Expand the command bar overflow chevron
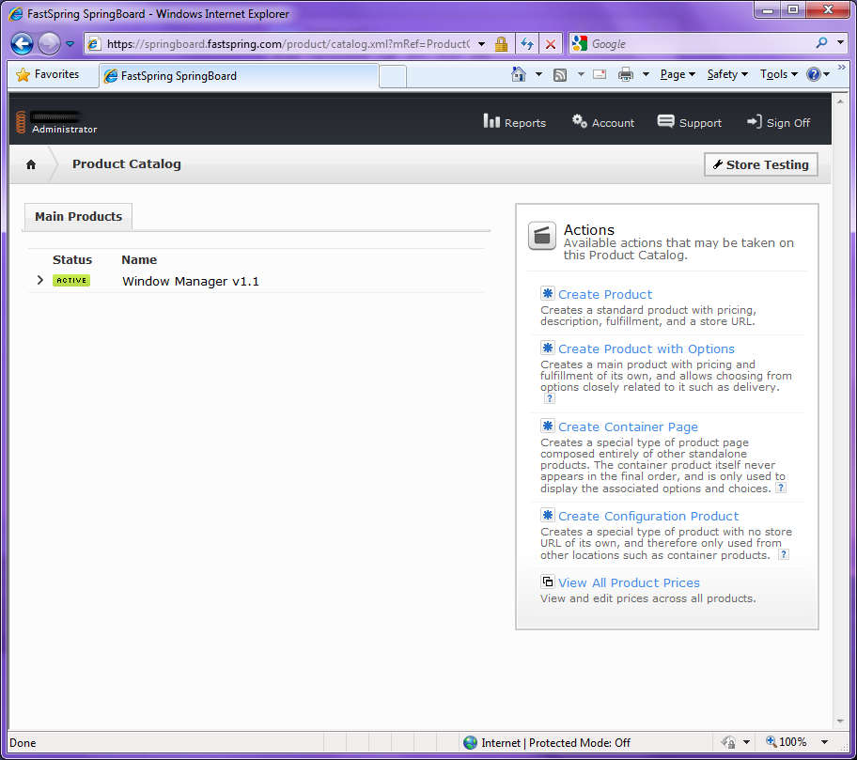857x760 pixels. click(x=842, y=68)
